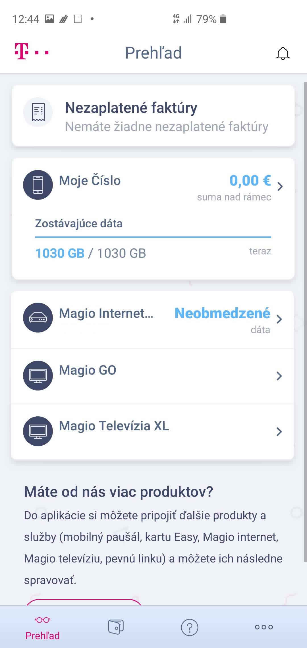The height and width of the screenshot is (648, 307).
Task: Tap the Moje Číslo phone icon
Action: pyautogui.click(x=38, y=185)
